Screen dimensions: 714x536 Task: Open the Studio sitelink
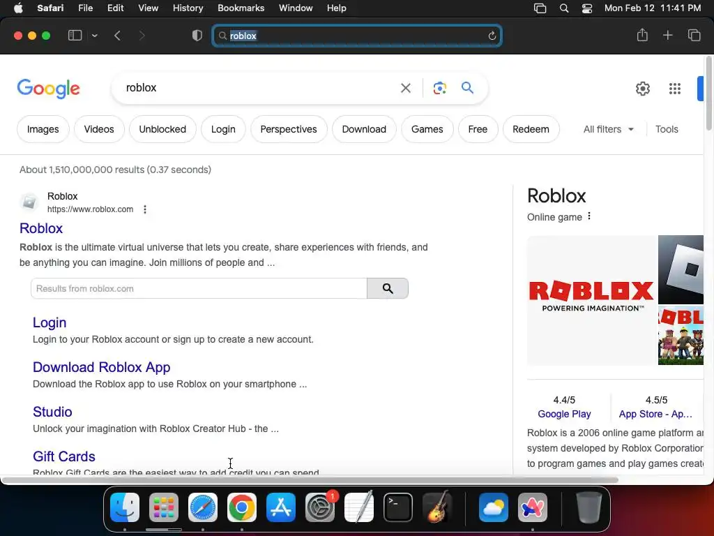point(52,412)
